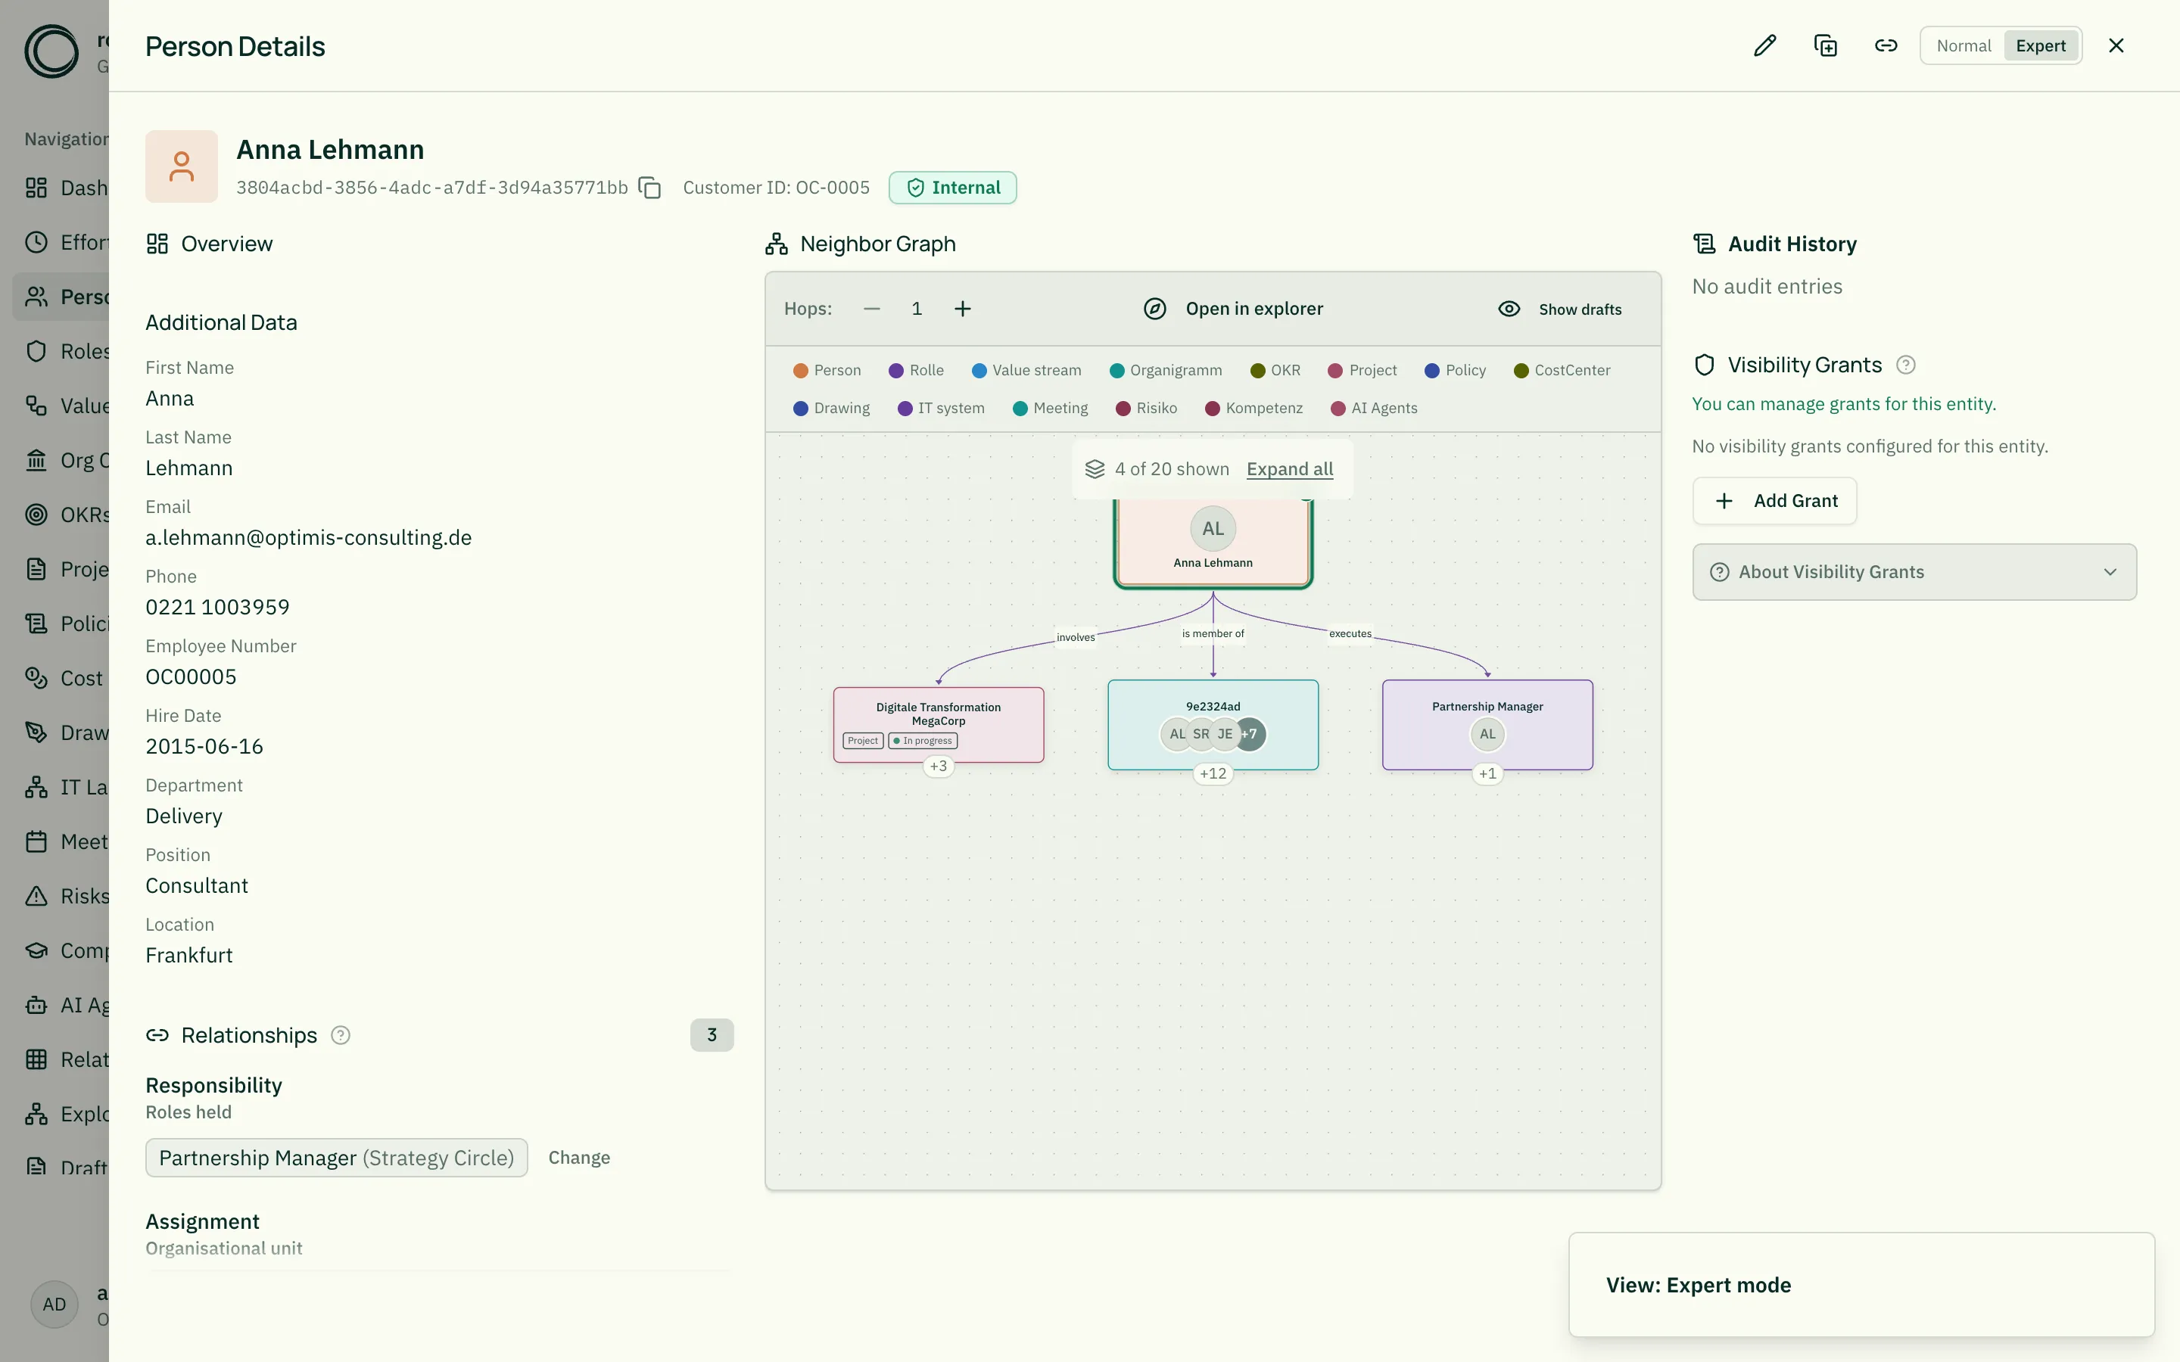Decrease hops with the minus button
Viewport: 2180px width, 1362px height.
871,309
